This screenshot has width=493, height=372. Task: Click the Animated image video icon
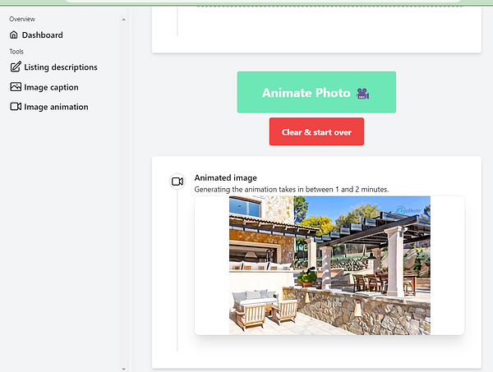pyautogui.click(x=177, y=181)
